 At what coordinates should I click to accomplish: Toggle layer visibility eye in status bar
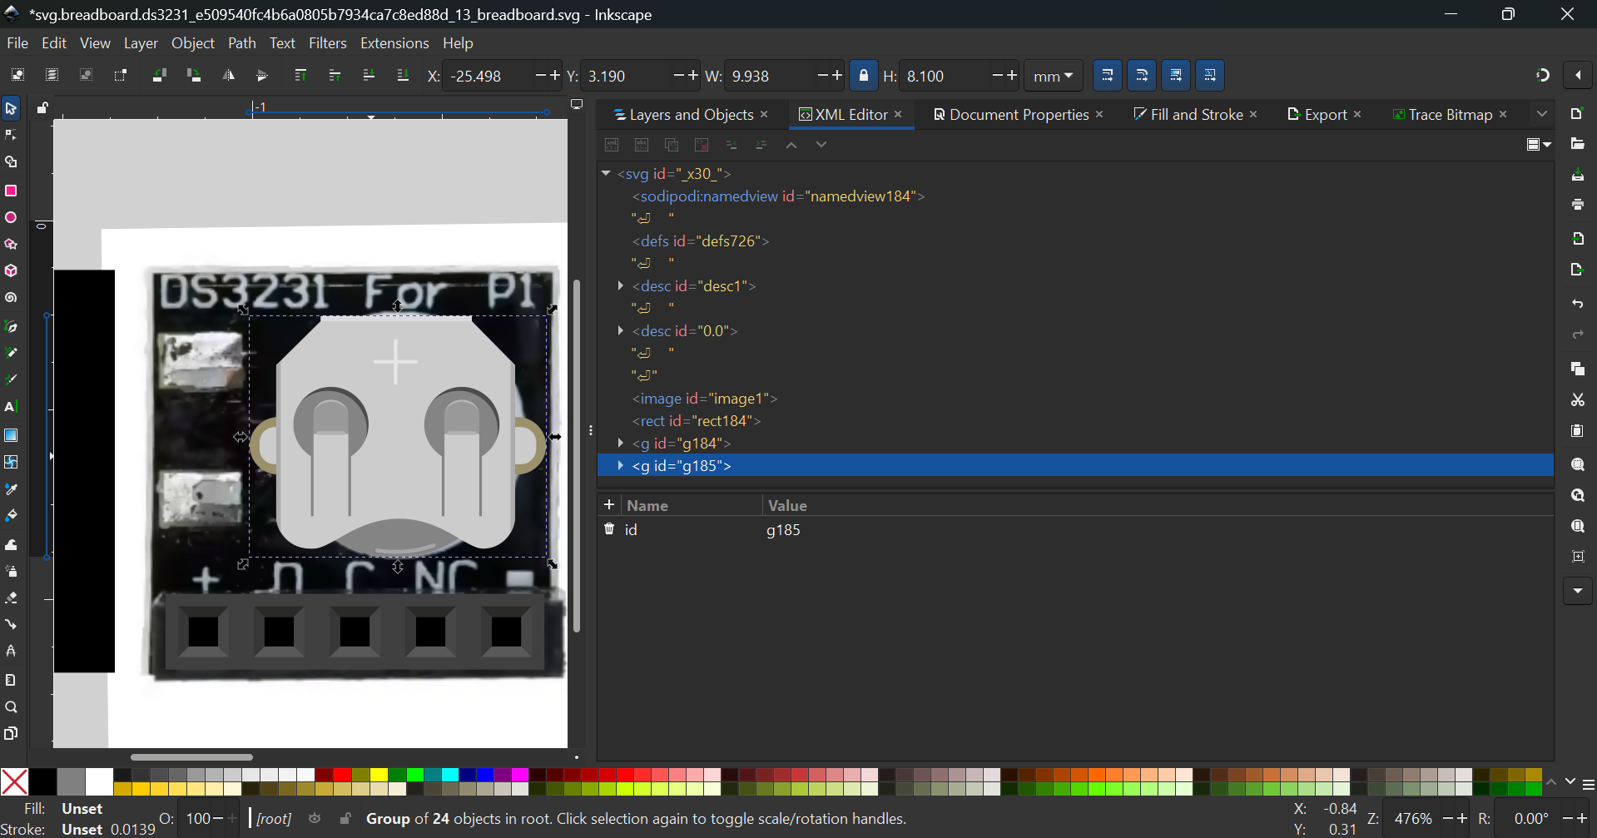[315, 819]
